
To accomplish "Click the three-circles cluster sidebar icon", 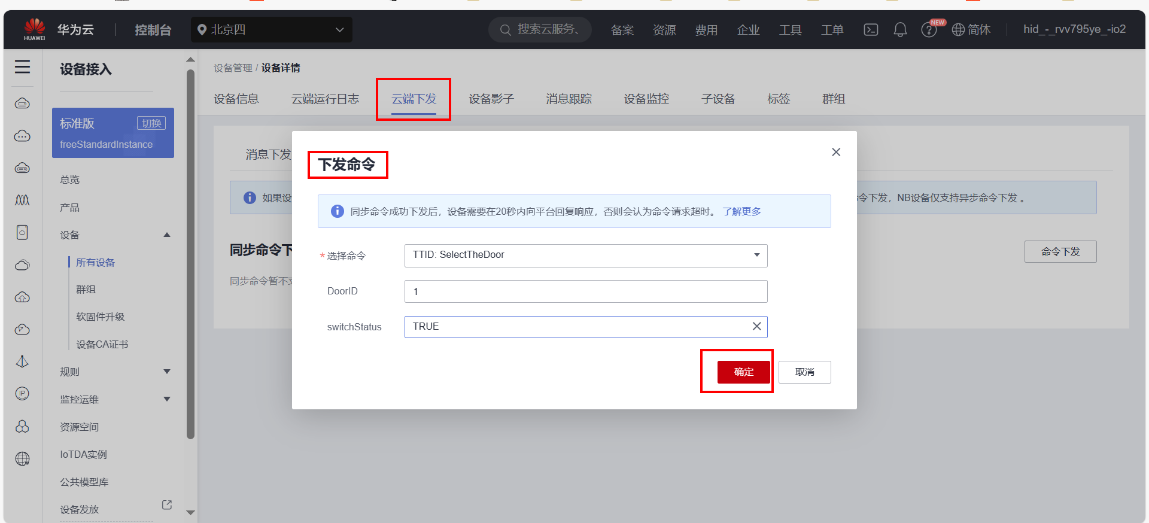I will click(22, 426).
